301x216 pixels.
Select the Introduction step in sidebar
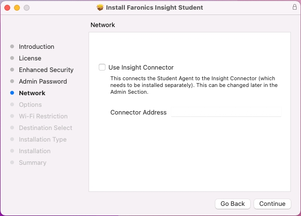pyautogui.click(x=36, y=47)
